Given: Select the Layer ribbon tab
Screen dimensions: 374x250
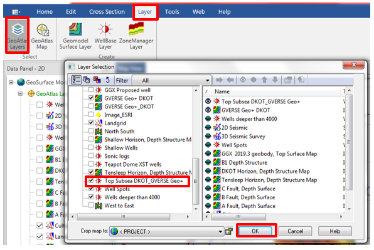Looking at the screenshot, I should point(145,12).
